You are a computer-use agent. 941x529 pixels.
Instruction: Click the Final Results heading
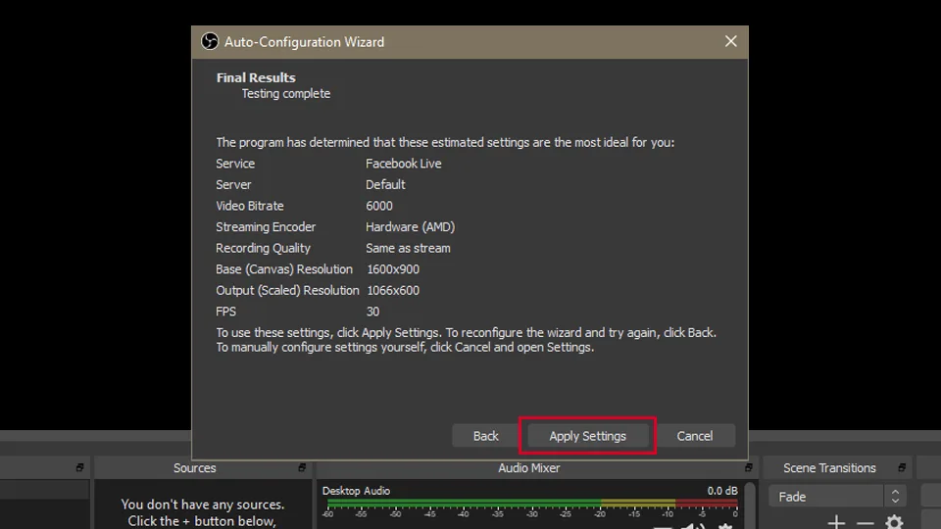256,77
